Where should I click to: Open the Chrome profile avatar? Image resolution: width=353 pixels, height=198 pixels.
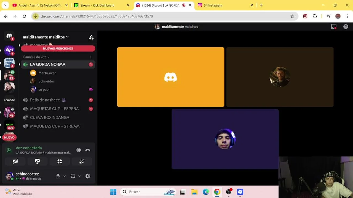(338, 16)
